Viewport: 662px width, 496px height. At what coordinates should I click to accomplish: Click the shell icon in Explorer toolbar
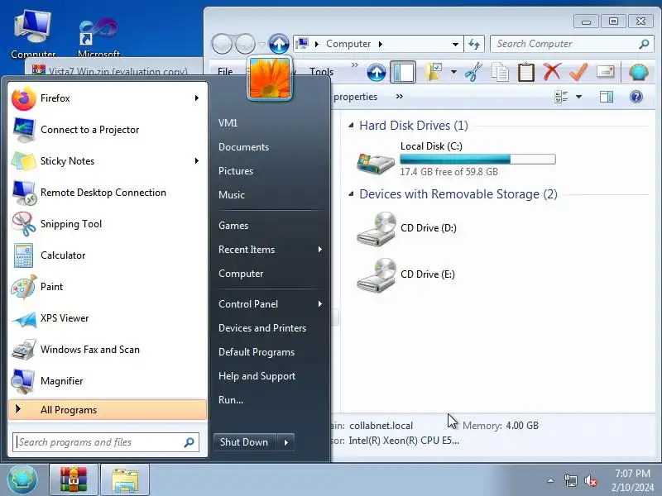coord(638,72)
